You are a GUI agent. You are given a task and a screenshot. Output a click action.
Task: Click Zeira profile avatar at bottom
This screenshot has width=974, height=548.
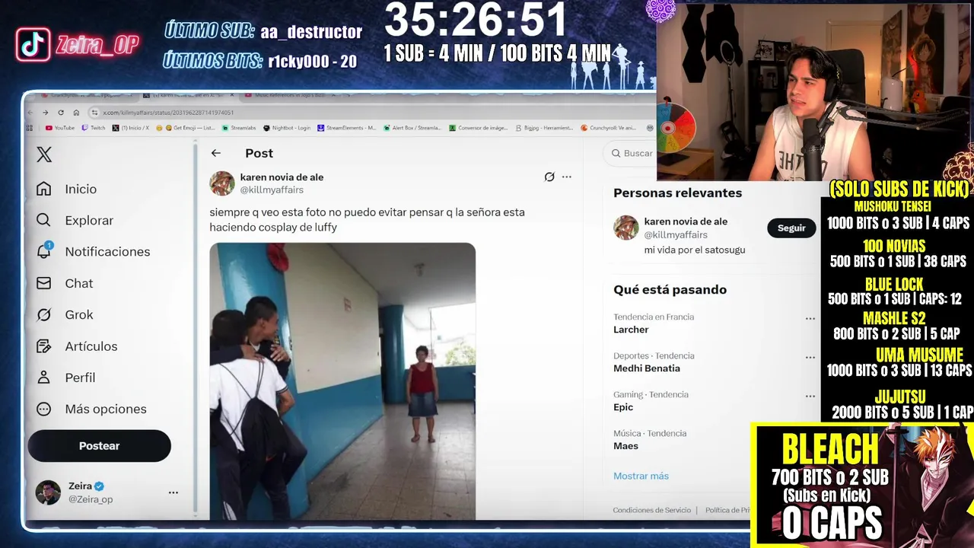[x=48, y=492]
